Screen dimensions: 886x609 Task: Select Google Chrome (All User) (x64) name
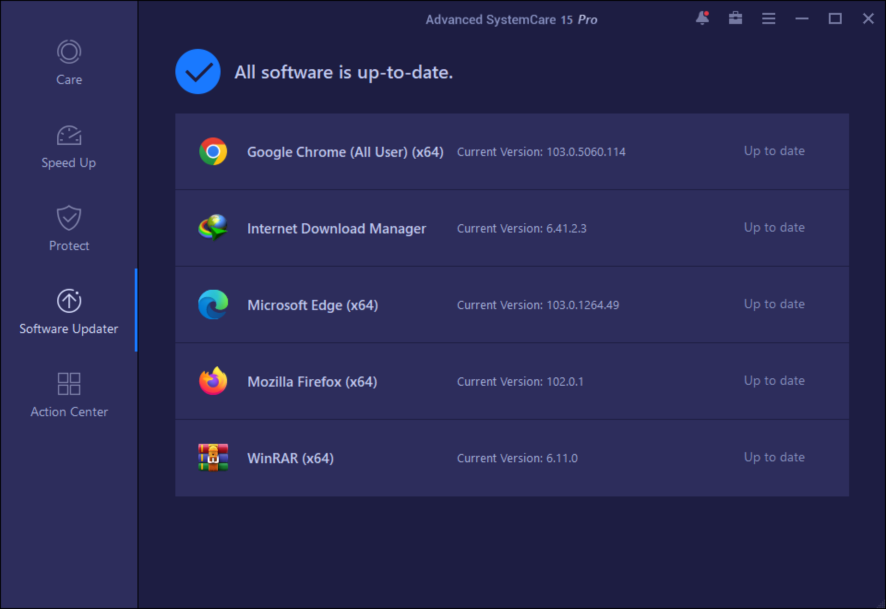point(345,152)
